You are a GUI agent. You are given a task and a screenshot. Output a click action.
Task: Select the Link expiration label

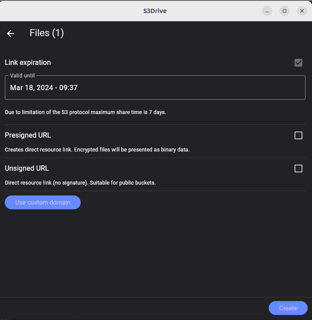pyautogui.click(x=28, y=62)
